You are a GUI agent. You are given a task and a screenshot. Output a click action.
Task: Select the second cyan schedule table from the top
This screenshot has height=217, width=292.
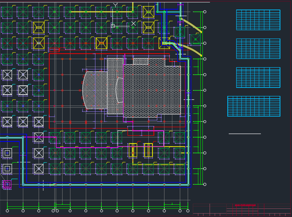click(x=258, y=49)
